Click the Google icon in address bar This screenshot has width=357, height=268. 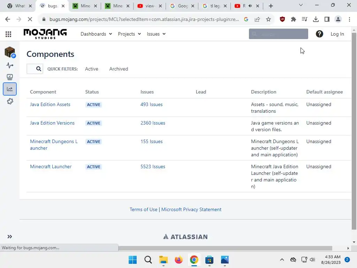pos(246,19)
